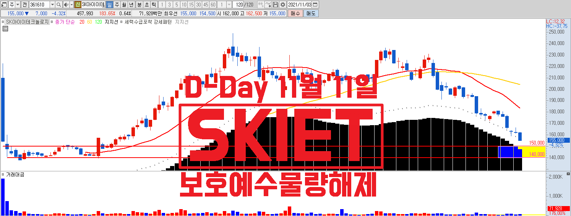Select the 년 yearly chart period
This screenshot has width=571, height=216.
(131, 5)
